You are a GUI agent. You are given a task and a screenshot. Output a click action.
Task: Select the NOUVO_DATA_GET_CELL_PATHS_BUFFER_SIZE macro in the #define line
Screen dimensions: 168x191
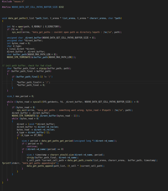(35, 7)
